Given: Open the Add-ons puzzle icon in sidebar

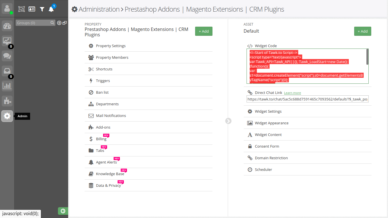Looking at the screenshot, I should pyautogui.click(x=7, y=101).
